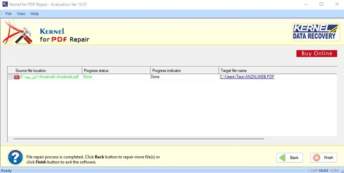The image size is (344, 173).
Task: Maximize the PDF Repair window
Action: (x=321, y=4)
